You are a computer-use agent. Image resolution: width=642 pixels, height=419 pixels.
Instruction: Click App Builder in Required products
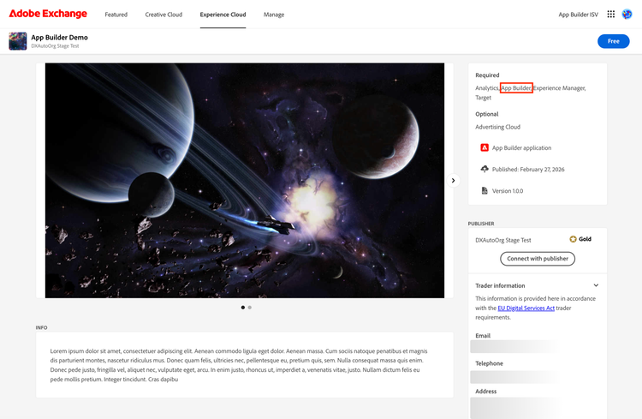(x=516, y=87)
